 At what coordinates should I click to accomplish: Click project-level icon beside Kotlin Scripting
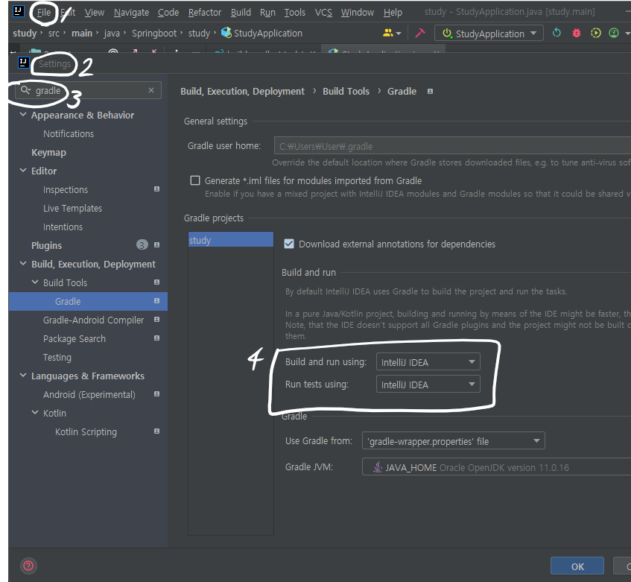(157, 431)
